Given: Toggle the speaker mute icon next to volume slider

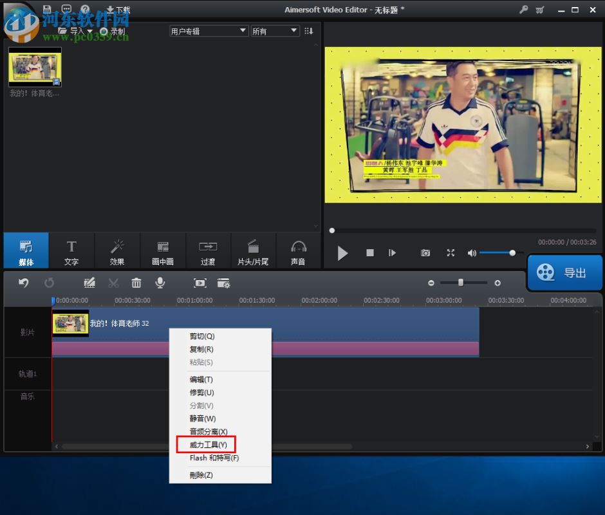Looking at the screenshot, I should 472,253.
